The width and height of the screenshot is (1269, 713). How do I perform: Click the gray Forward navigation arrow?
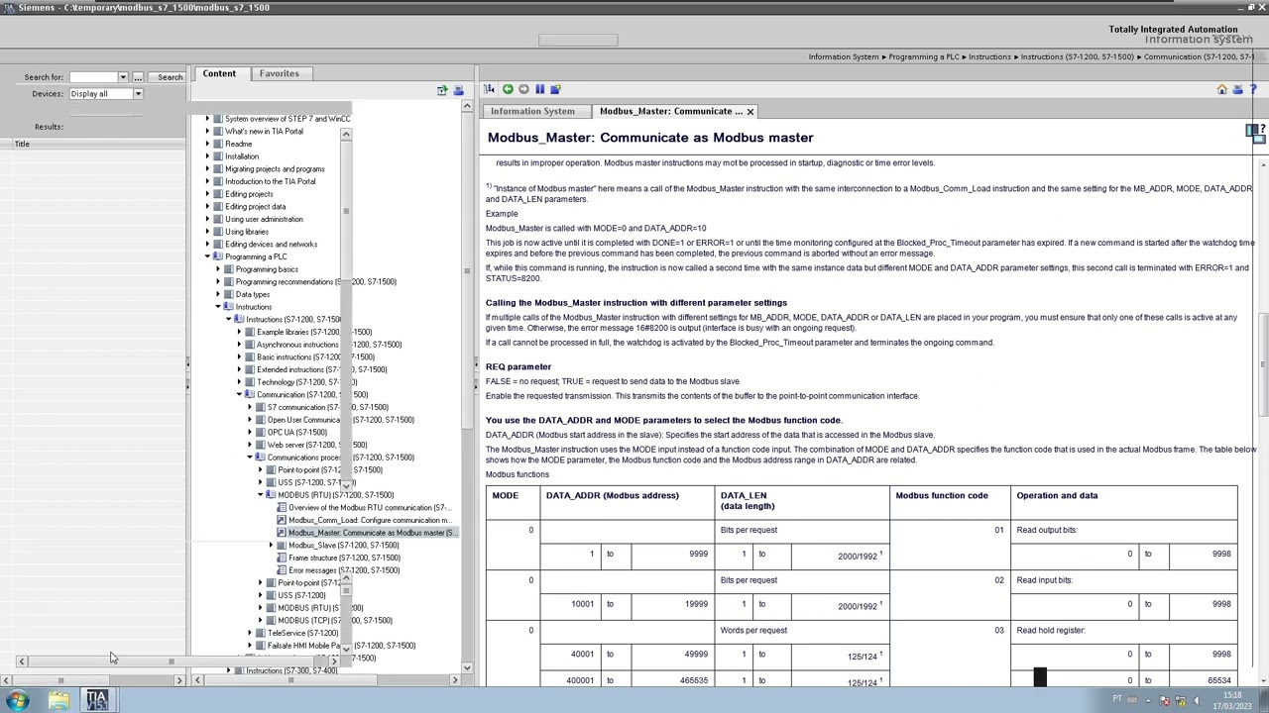click(x=523, y=89)
